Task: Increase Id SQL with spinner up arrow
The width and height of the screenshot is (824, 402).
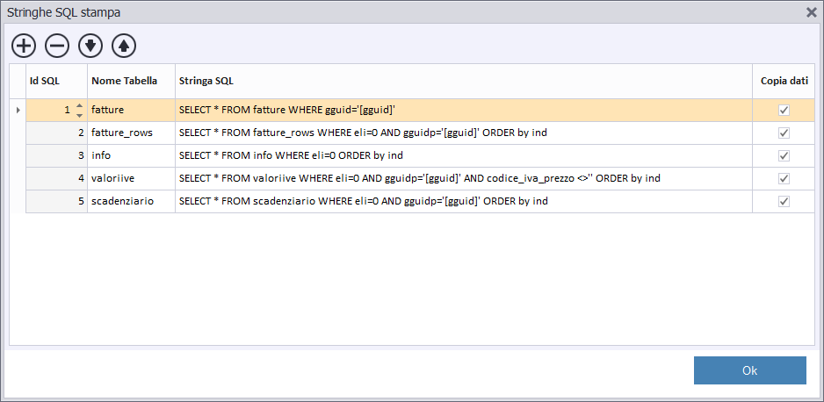Action: (79, 106)
